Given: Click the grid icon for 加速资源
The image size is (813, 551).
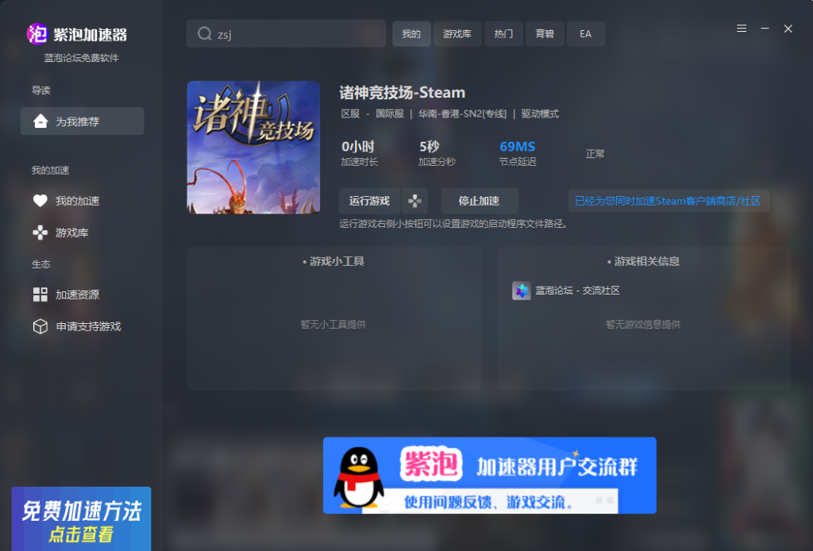Looking at the screenshot, I should pos(40,295).
